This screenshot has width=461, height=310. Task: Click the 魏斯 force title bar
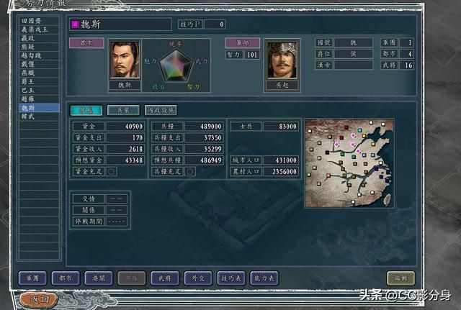pyautogui.click(x=120, y=24)
